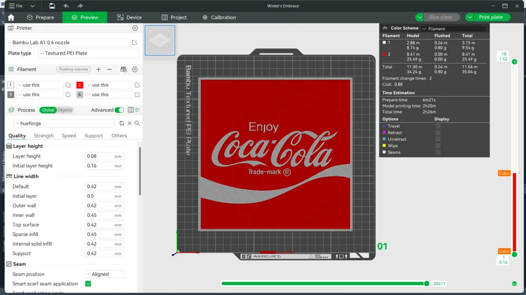Open the Filament settings gear
Image resolution: width=526 pixels, height=295 pixels.
click(135, 69)
